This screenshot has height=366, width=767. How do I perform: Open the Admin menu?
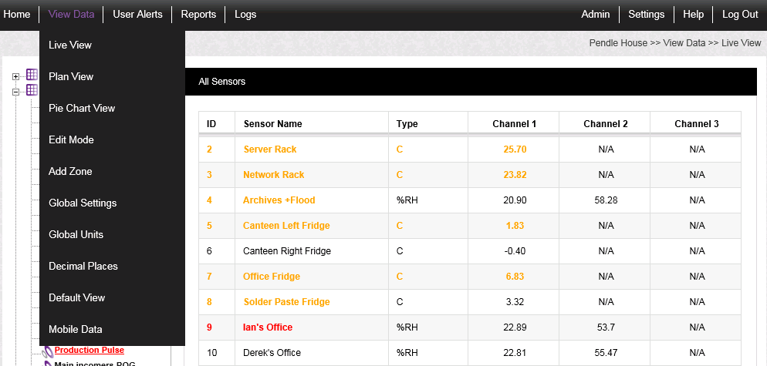(x=595, y=15)
